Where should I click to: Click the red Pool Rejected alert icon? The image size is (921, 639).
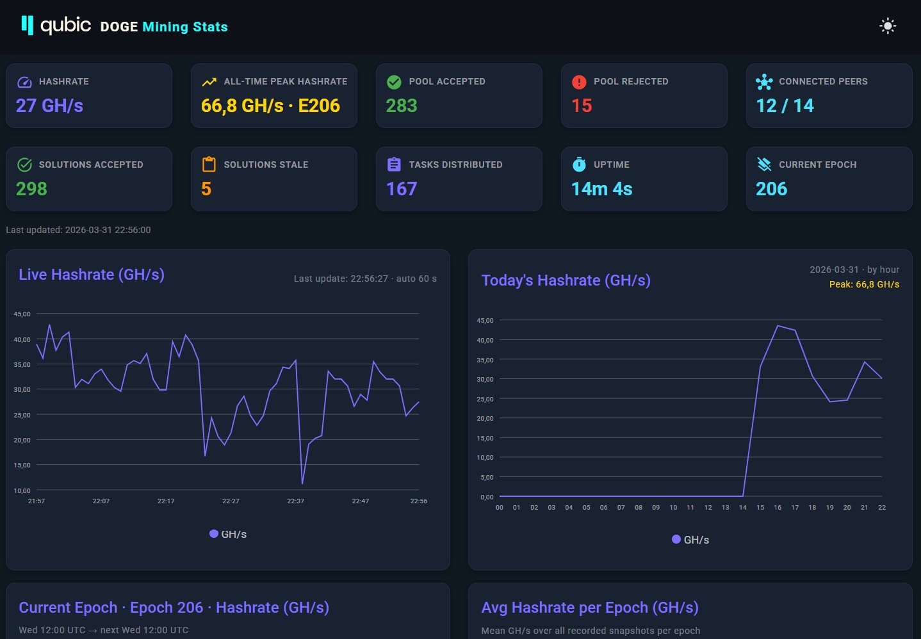coord(579,82)
